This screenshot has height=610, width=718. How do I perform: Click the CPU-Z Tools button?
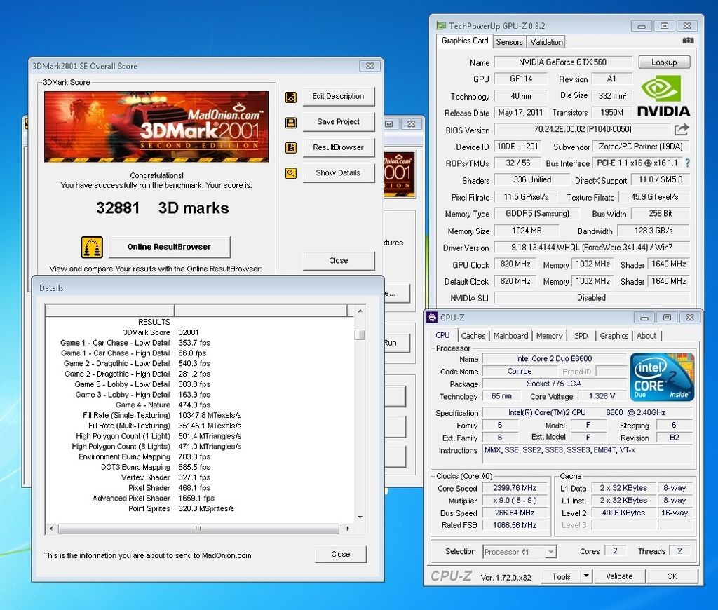[562, 576]
